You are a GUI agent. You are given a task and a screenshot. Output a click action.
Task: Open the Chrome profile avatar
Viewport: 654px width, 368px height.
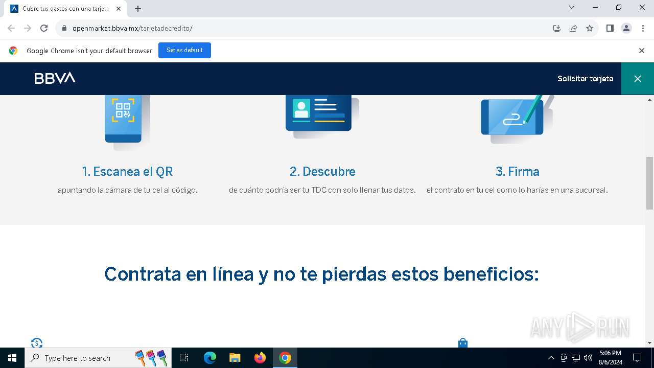pyautogui.click(x=626, y=28)
